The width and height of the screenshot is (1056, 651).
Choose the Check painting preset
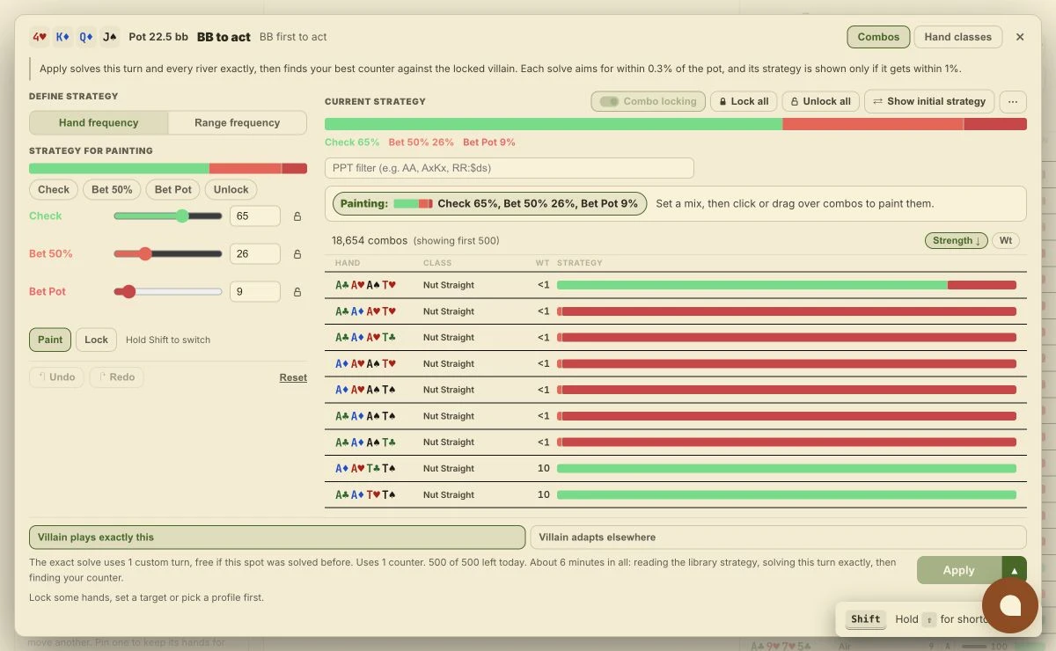tap(54, 189)
